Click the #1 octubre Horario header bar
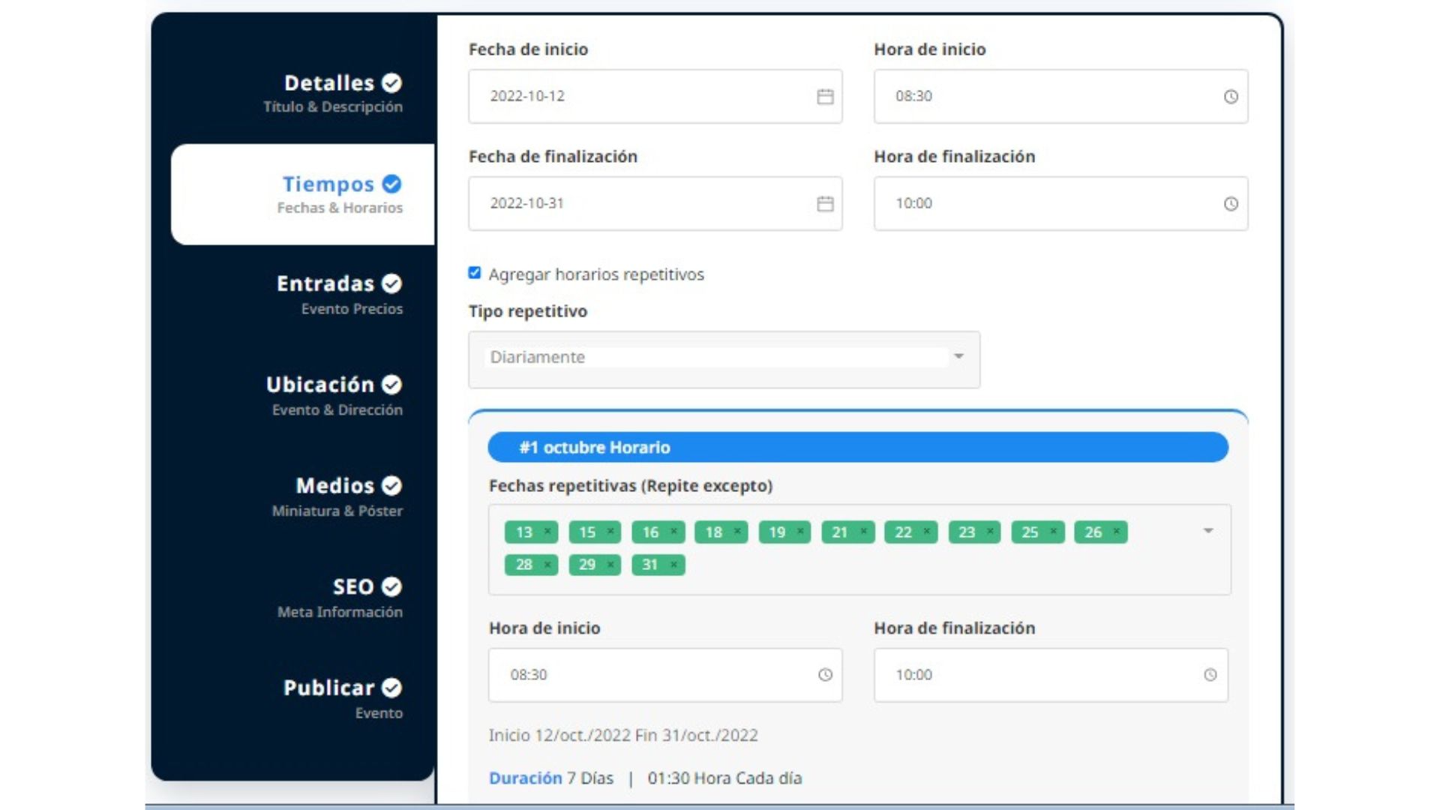Viewport: 1440px width, 810px height. 857,448
